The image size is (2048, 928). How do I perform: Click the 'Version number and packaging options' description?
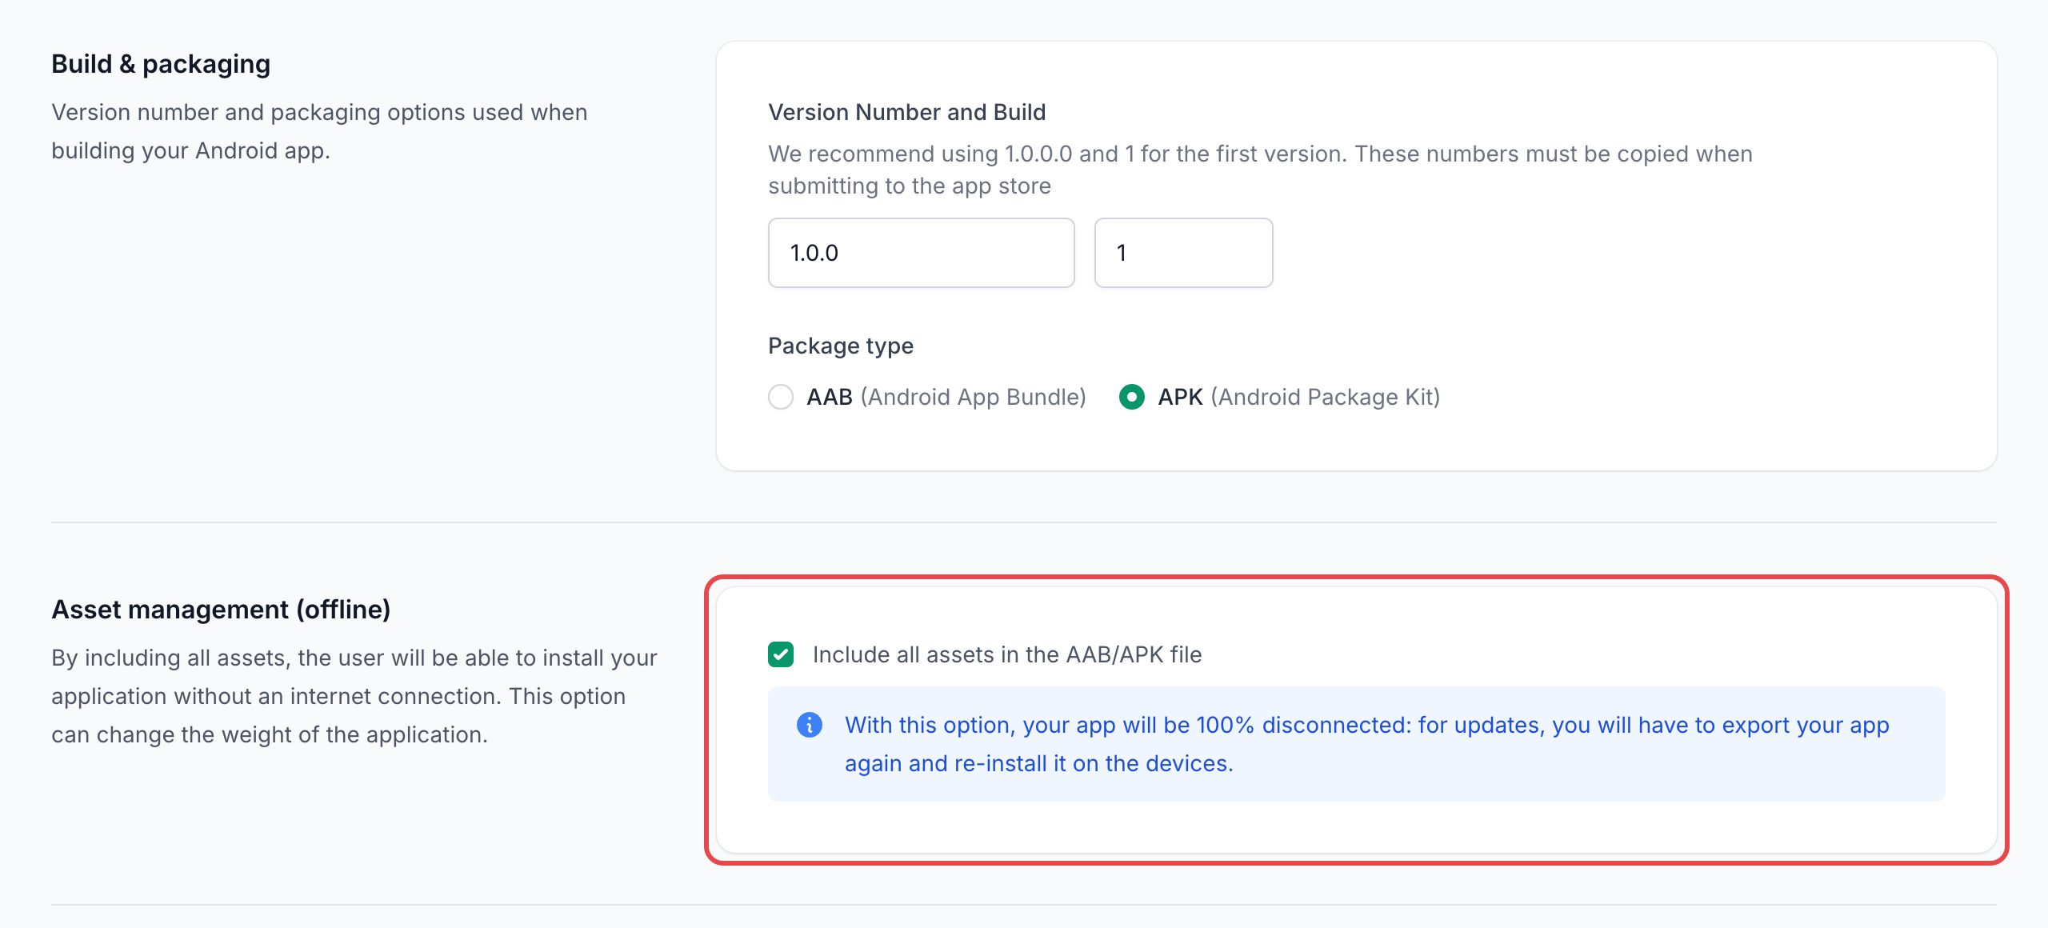click(x=319, y=131)
